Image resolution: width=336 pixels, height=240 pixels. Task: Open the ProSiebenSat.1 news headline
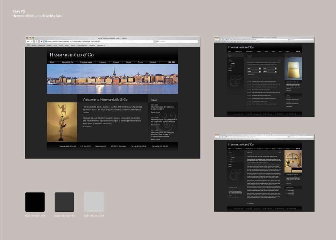[x=163, y=108]
